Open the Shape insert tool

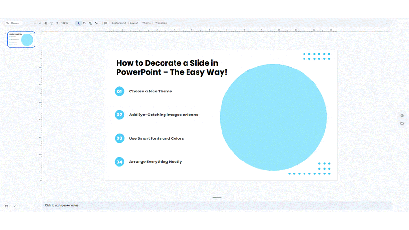(x=90, y=23)
